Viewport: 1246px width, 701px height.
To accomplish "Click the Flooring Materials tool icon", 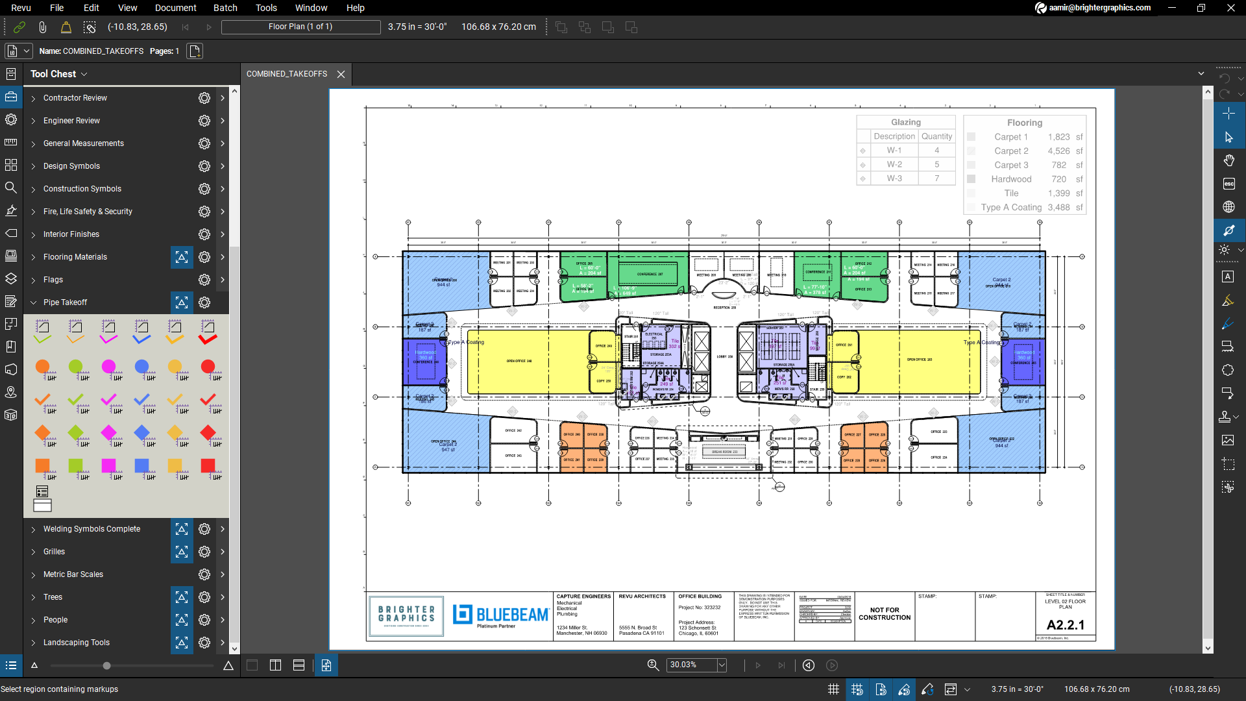I will [182, 257].
